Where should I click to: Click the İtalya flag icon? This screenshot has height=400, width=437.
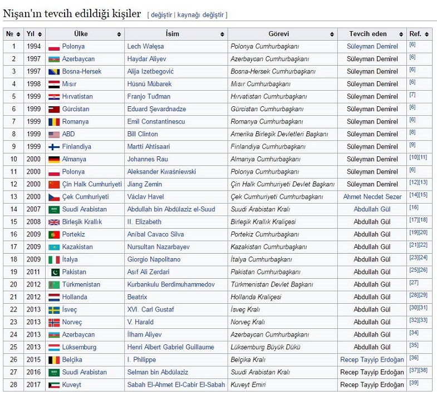(54, 260)
